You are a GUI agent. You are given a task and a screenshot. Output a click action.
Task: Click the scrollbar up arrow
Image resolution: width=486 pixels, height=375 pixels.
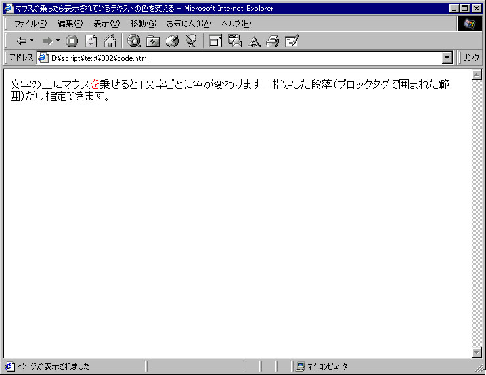coord(477,75)
